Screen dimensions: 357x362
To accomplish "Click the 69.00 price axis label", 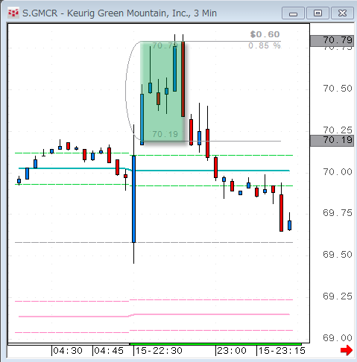I will tap(338, 338).
